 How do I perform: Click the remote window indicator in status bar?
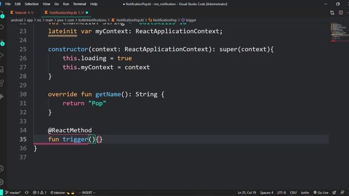point(2,193)
